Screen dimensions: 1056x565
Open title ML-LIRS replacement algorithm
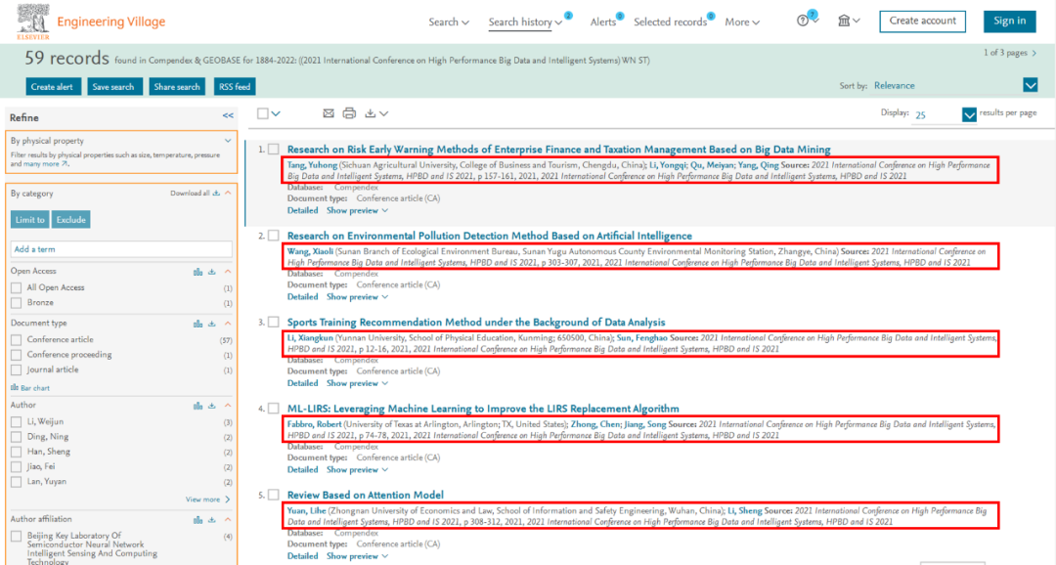pyautogui.click(x=483, y=409)
